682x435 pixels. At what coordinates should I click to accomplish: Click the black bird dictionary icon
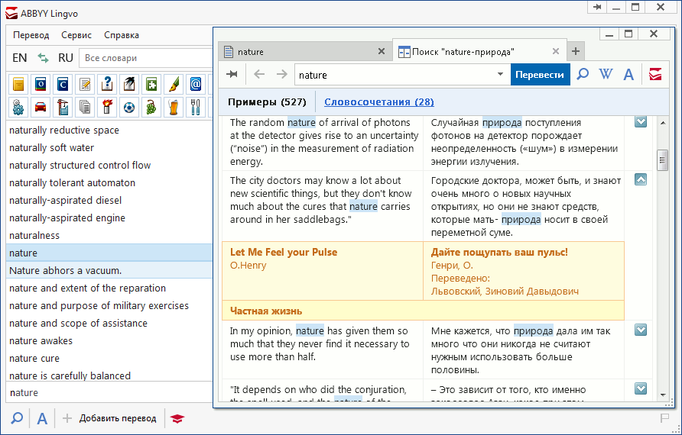coord(129,84)
